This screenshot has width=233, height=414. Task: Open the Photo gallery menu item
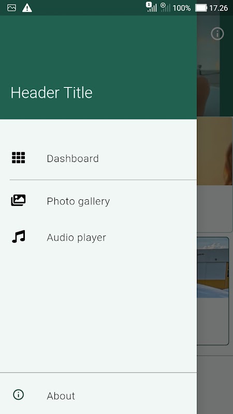pos(98,201)
